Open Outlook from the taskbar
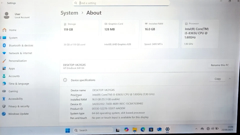Image resolution: width=240 pixels, height=135 pixels. [x=159, y=129]
